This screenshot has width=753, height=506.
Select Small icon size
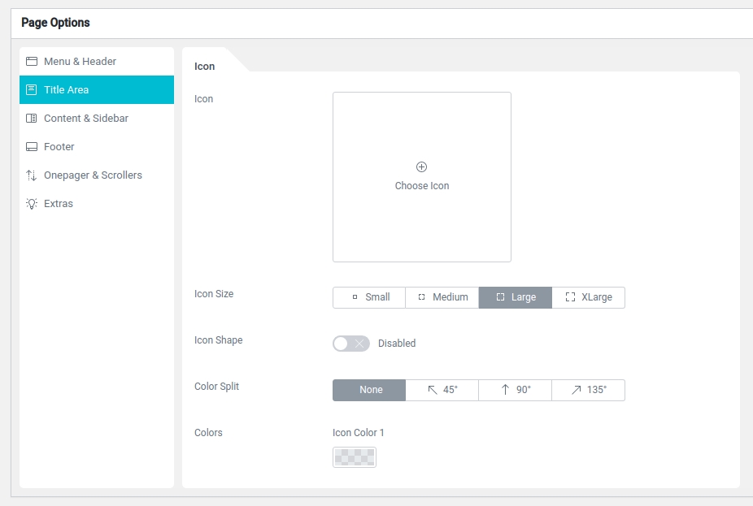369,297
